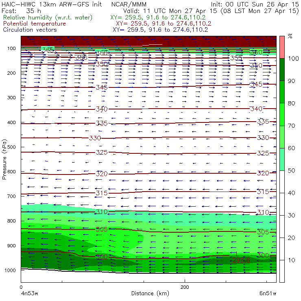Click the colorbar label '90'
Image resolution: width=301 pixels, height=301 pixels.
(x=291, y=81)
